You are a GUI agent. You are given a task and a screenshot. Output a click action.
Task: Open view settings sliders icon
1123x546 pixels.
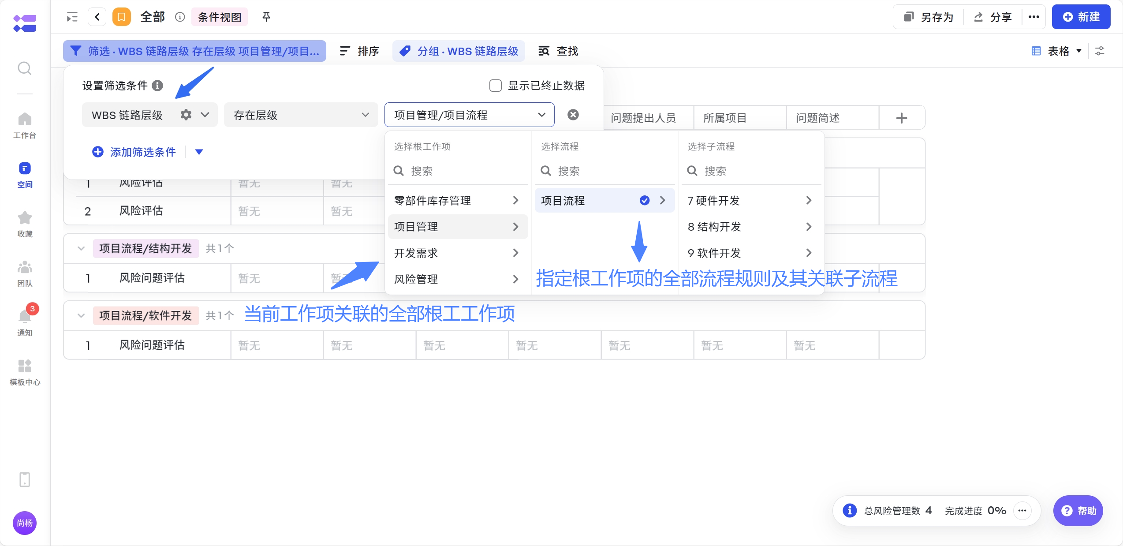coord(1100,51)
